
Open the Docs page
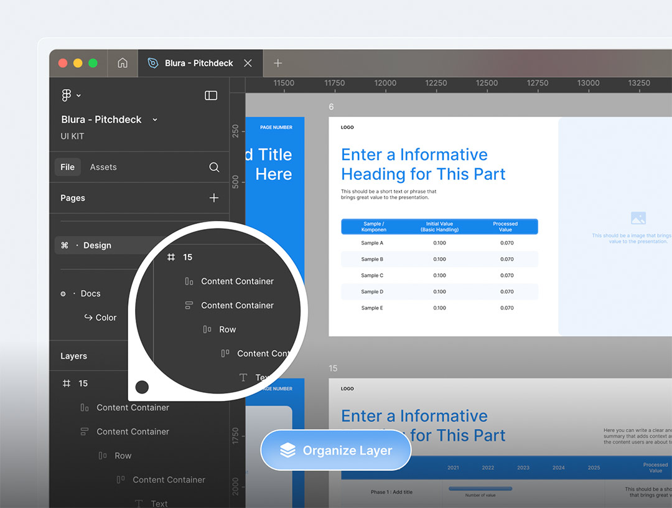(x=90, y=293)
